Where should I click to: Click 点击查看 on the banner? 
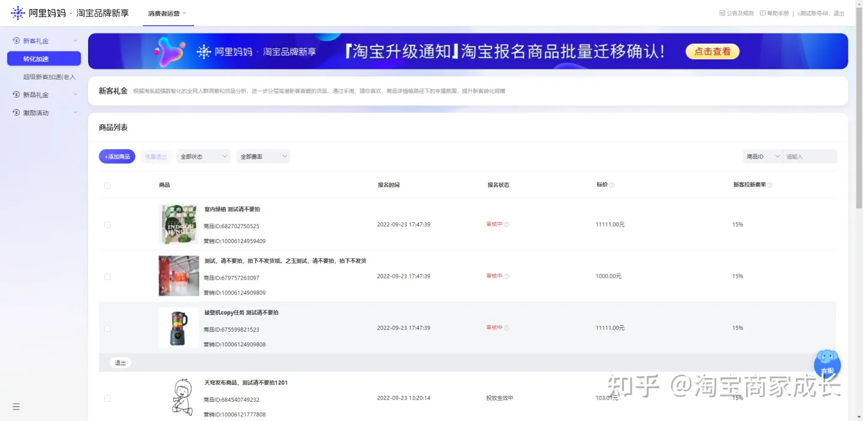point(713,52)
